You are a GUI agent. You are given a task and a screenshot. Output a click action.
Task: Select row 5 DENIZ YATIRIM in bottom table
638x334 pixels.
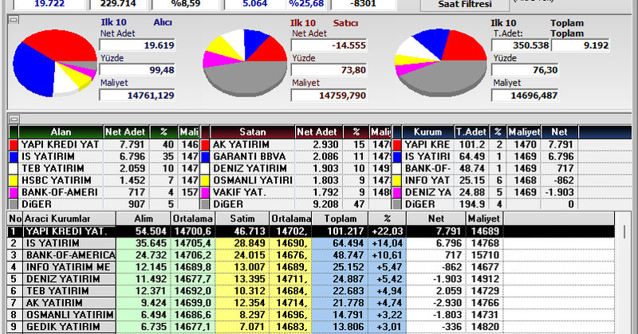(311, 279)
